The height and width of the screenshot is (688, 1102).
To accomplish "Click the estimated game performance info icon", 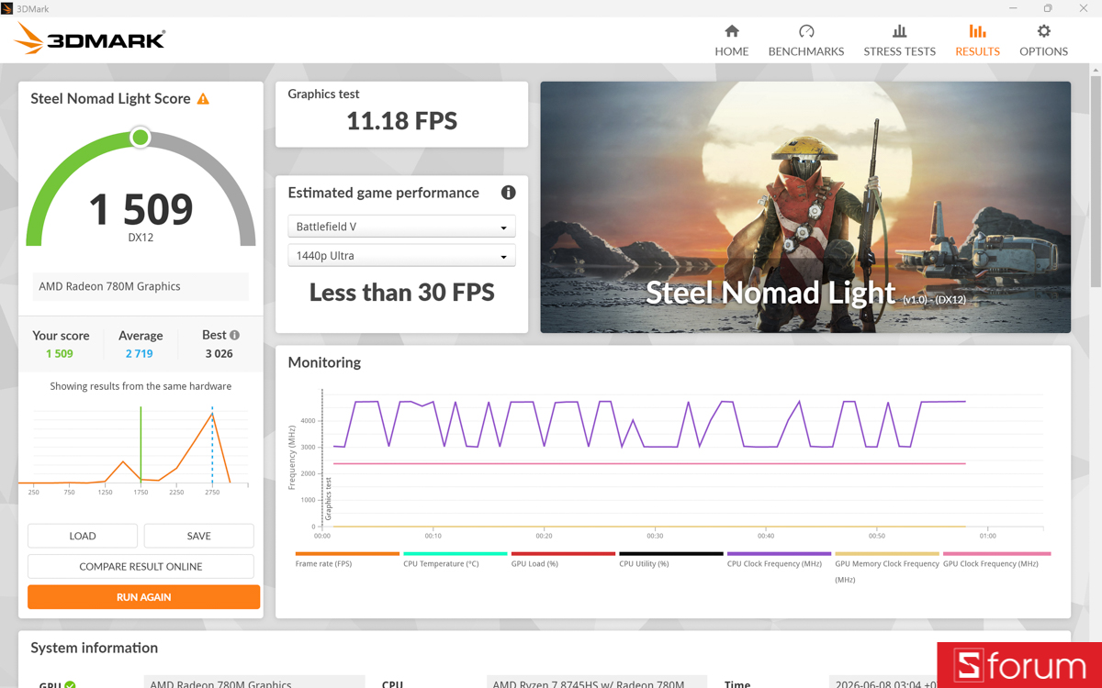I will [508, 193].
